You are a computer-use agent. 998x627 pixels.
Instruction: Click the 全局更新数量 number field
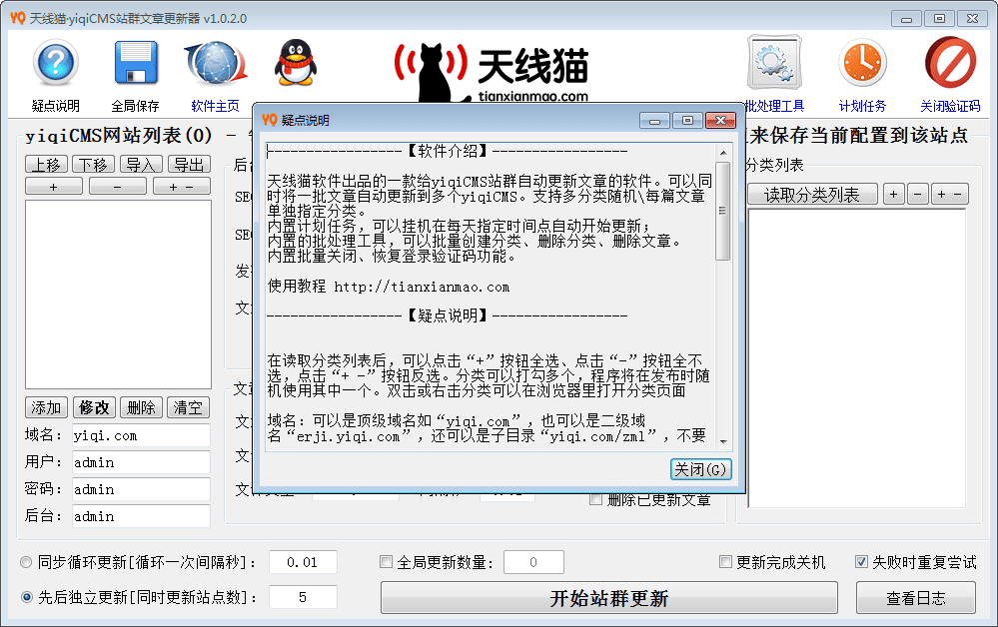[x=533, y=562]
